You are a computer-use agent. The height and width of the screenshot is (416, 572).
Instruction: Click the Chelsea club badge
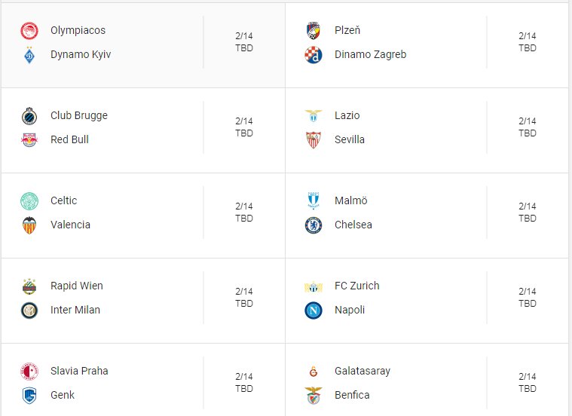314,225
